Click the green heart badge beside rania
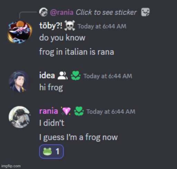The height and width of the screenshot is (169, 177). coord(79,111)
